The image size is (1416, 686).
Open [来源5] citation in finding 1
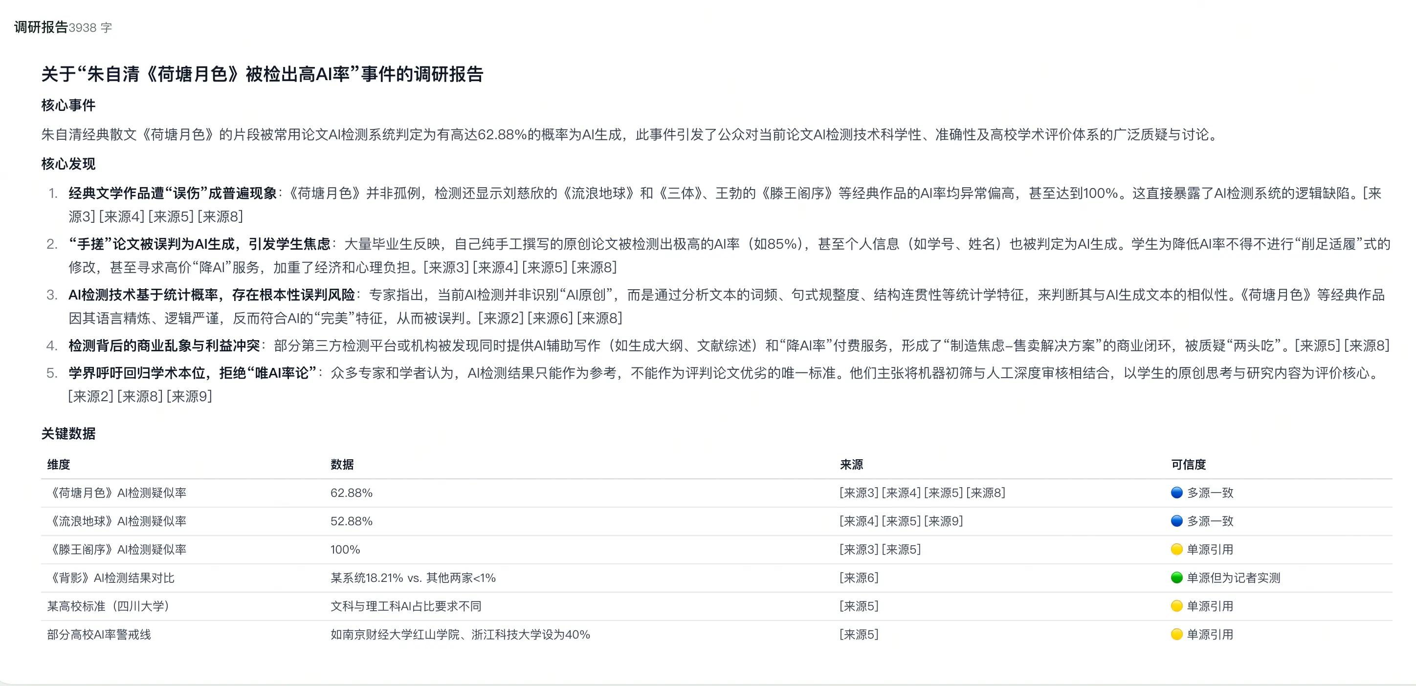pos(171,216)
